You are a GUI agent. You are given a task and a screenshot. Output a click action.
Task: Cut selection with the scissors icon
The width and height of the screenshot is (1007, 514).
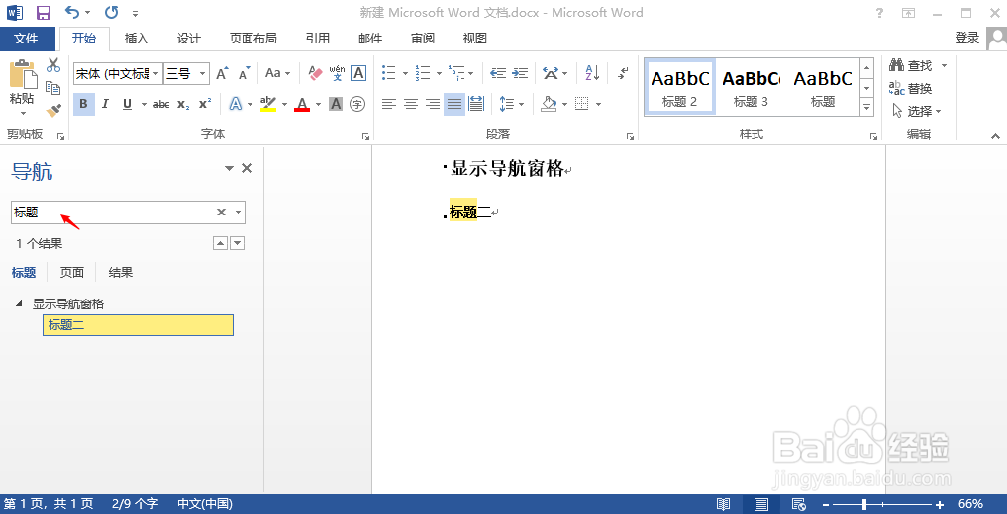53,65
